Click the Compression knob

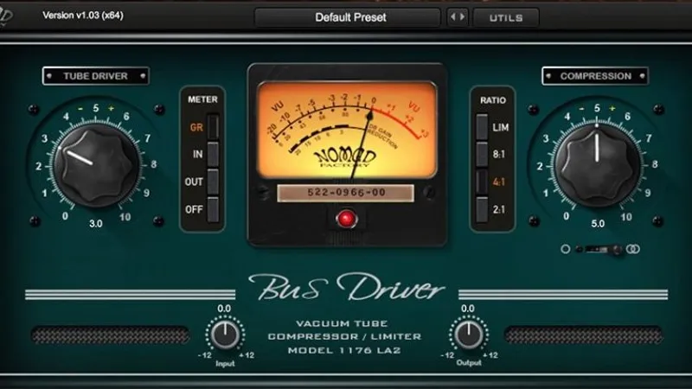(x=597, y=157)
